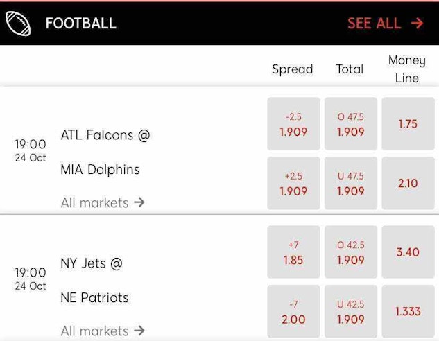Viewport: 439px width, 341px height.
Task: Choose Falcons money line 1.75
Action: [x=408, y=124]
